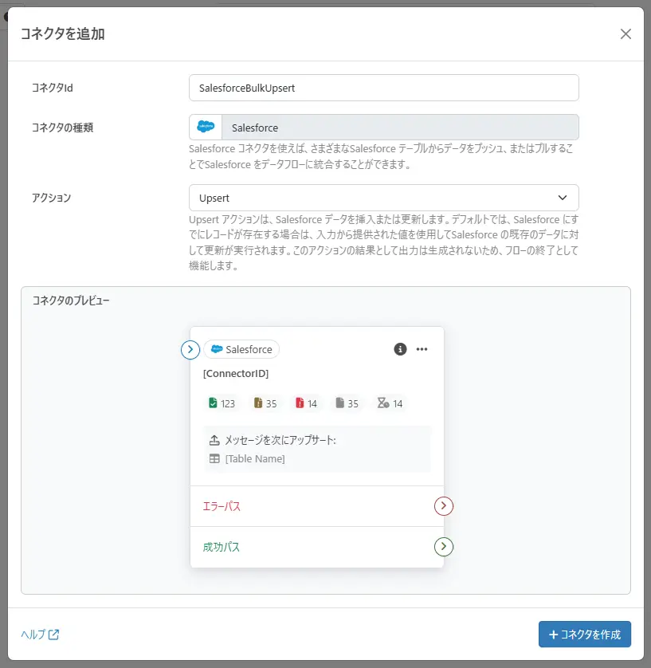Click the red error count showing 14
The image size is (651, 668).
point(306,403)
